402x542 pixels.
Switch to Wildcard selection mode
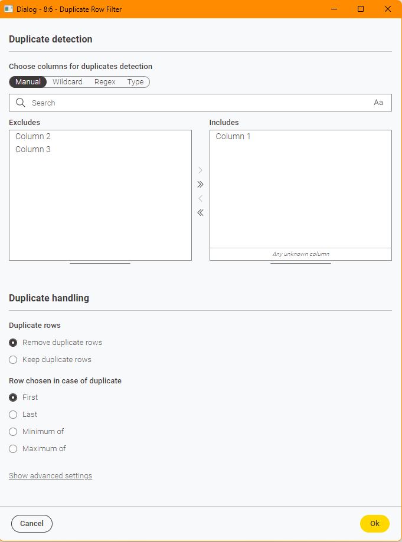pos(67,82)
